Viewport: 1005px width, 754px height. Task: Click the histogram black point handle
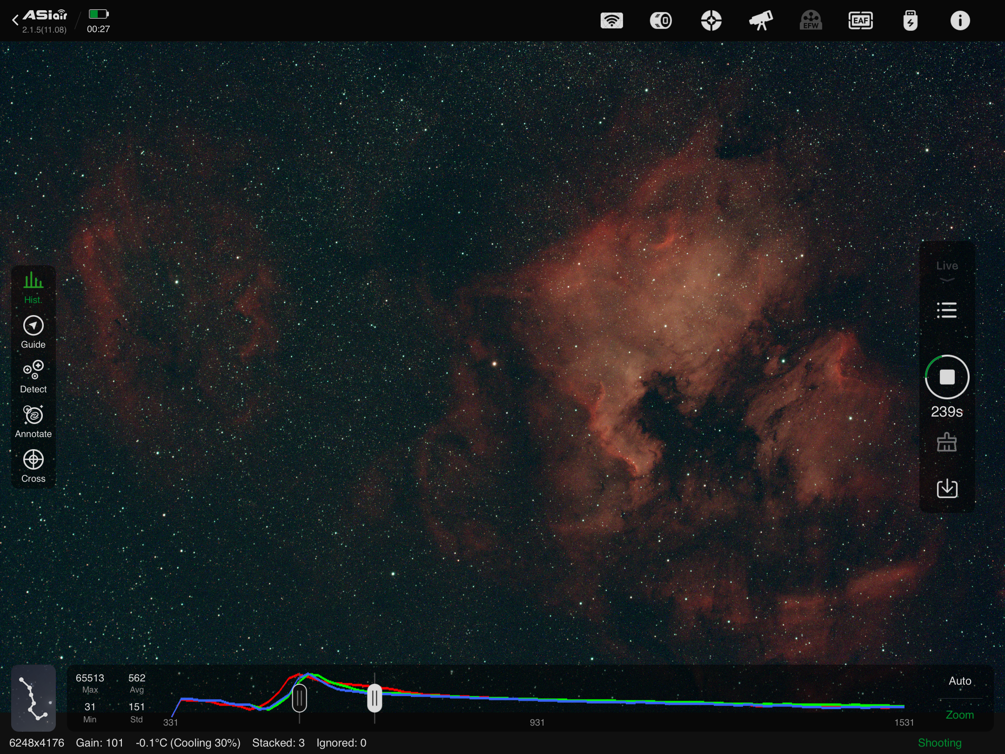point(299,698)
